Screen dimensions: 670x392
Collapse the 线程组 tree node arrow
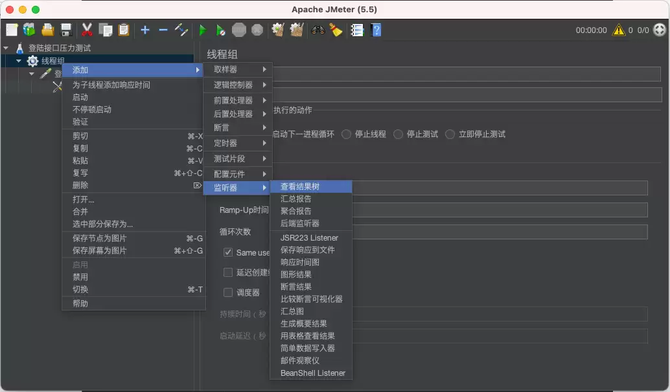19,61
